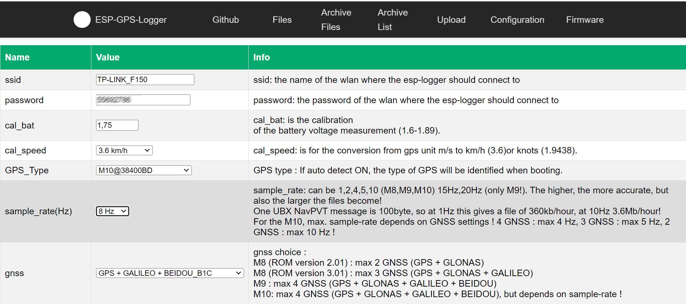Edit the cal_bat value field
This screenshot has height=304, width=686.
tap(117, 125)
